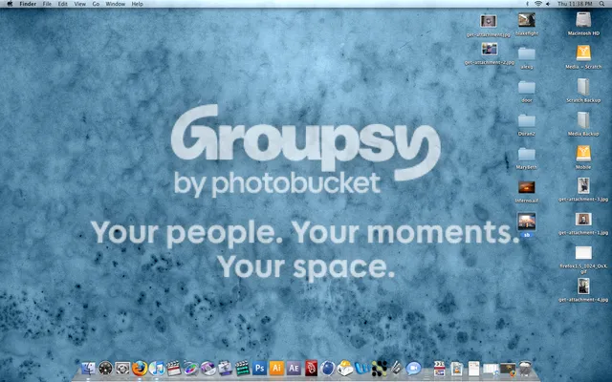Screen dimensions: 612x382
Task: Open the Finder menu
Action: coord(28,4)
